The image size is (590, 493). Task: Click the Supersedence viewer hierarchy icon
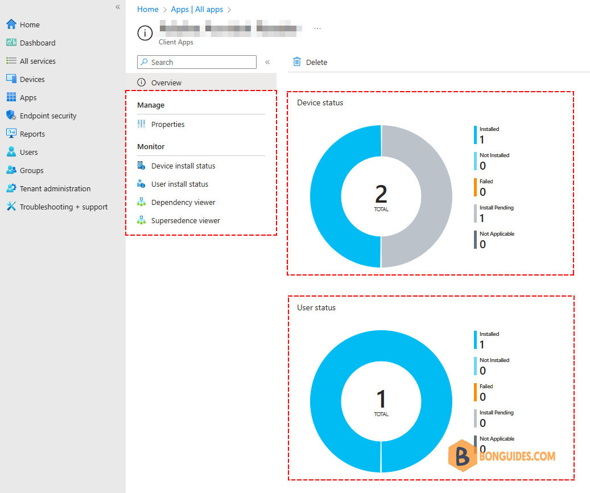142,220
